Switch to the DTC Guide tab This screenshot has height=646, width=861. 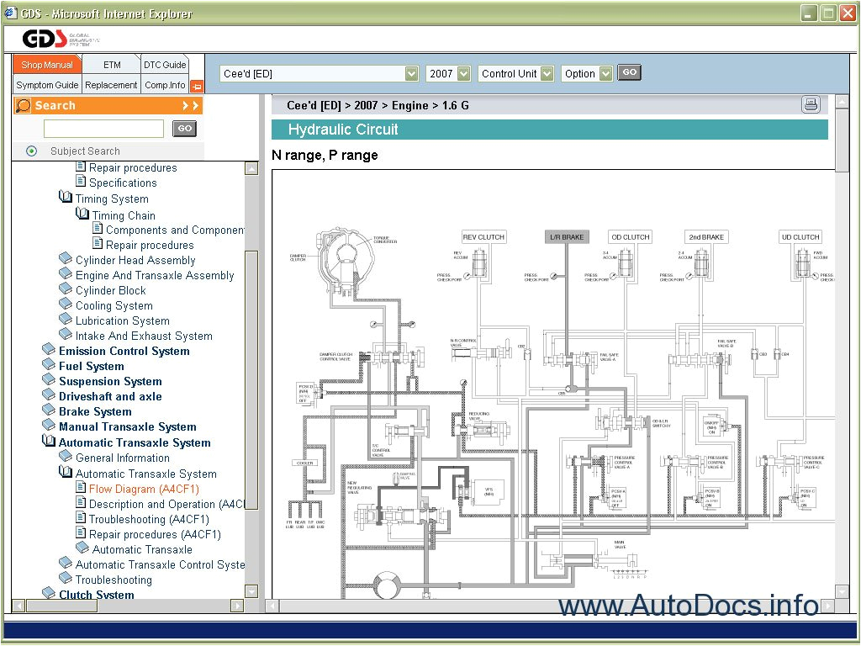(x=165, y=65)
